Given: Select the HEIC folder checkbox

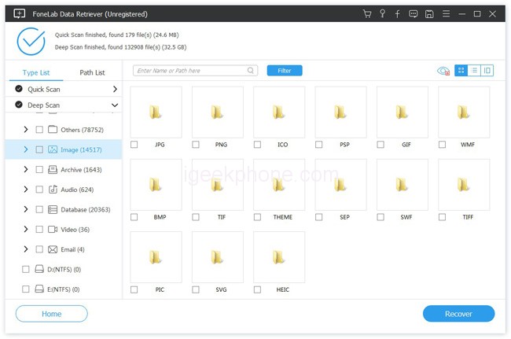Looking at the screenshot, I should click(257, 289).
